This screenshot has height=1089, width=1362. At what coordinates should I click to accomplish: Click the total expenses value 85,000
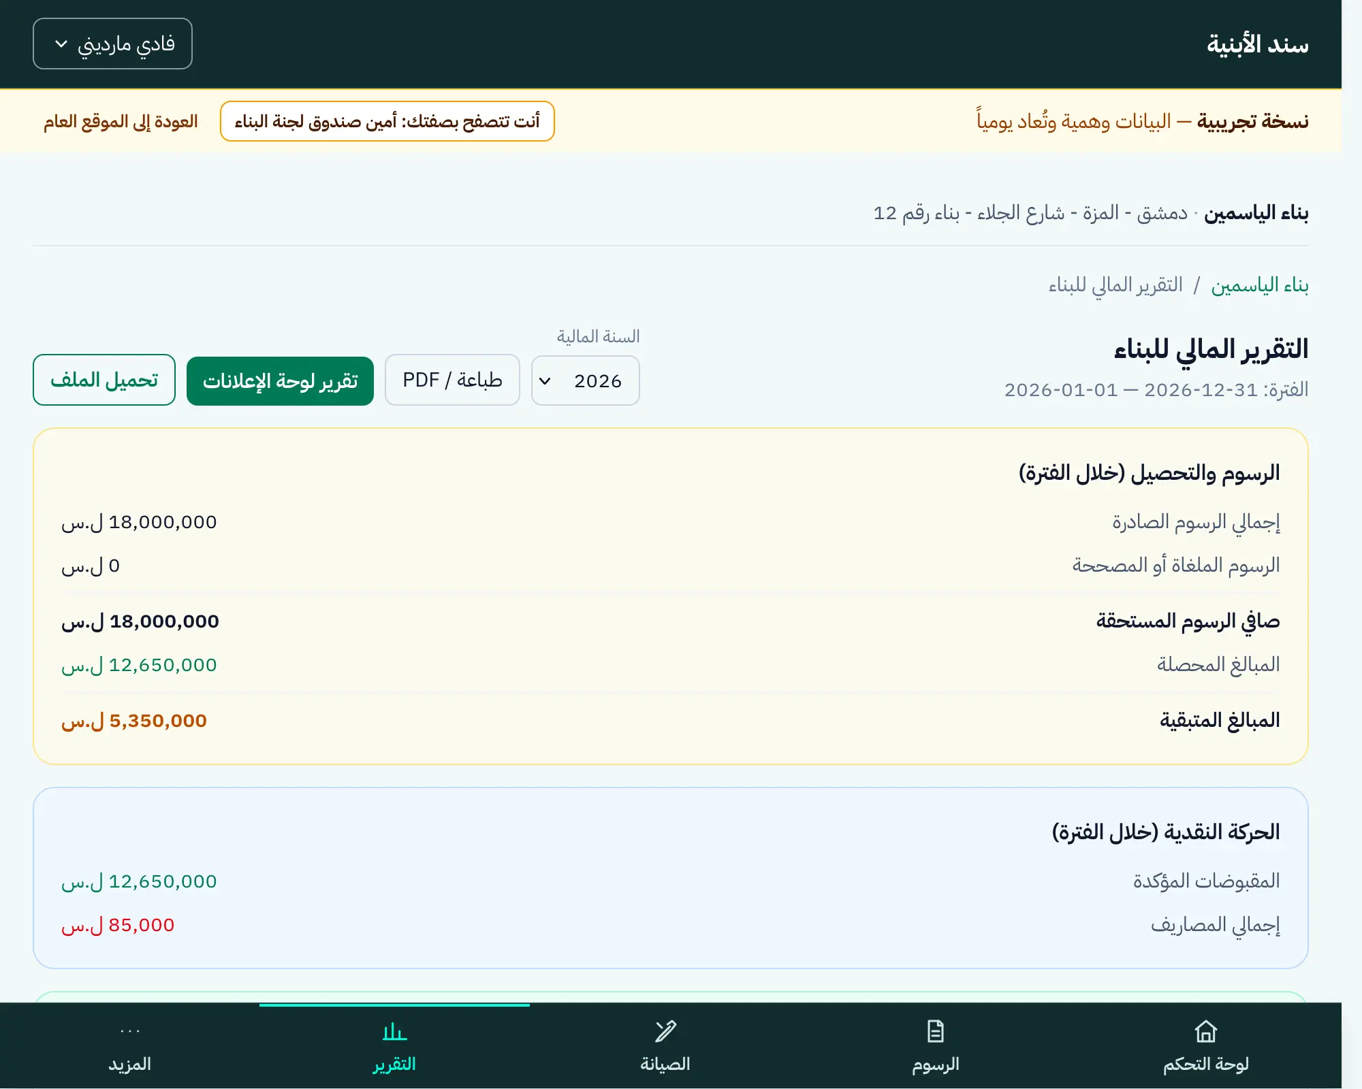(x=118, y=926)
